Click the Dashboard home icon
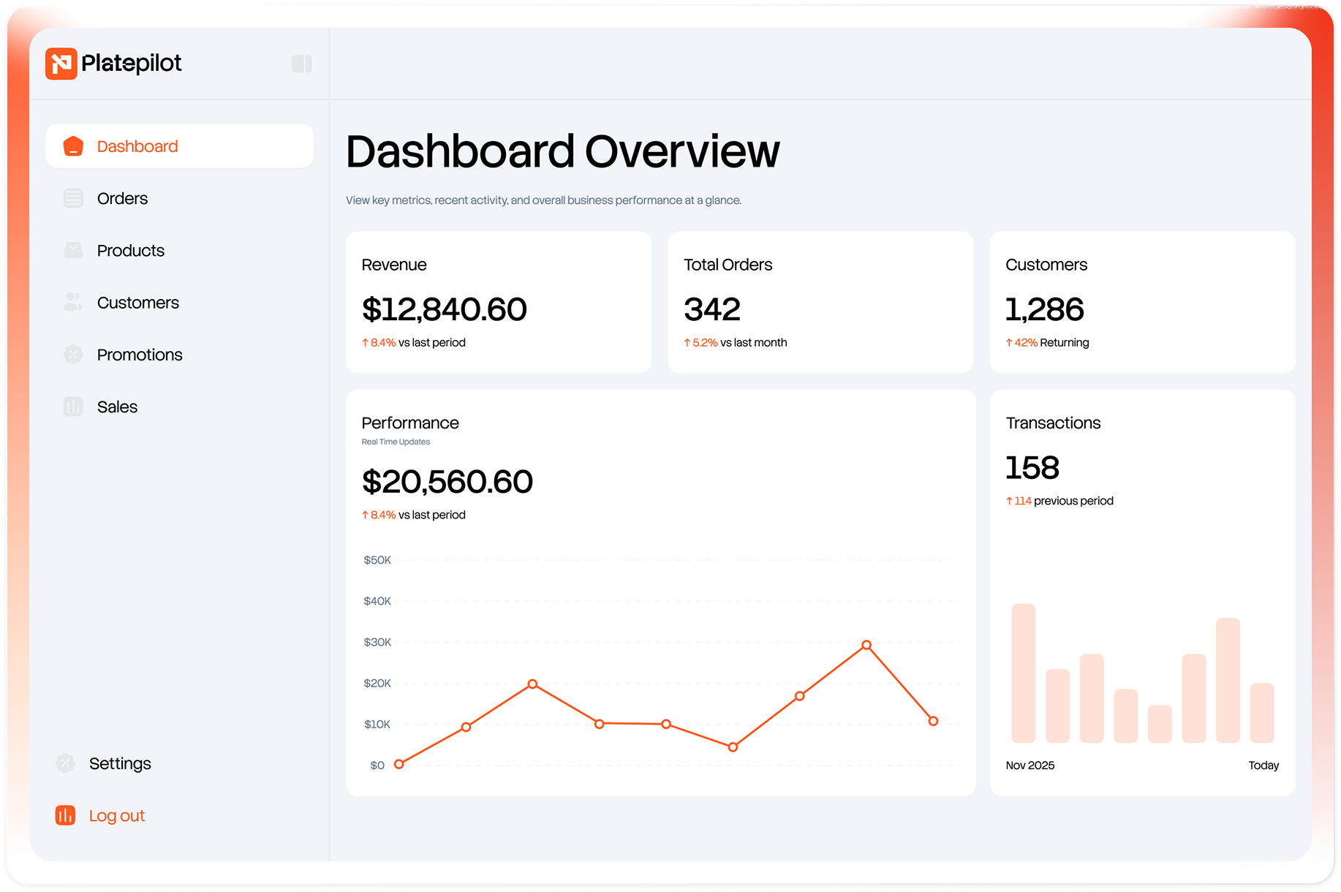This screenshot has height=892, width=1341. tap(73, 146)
